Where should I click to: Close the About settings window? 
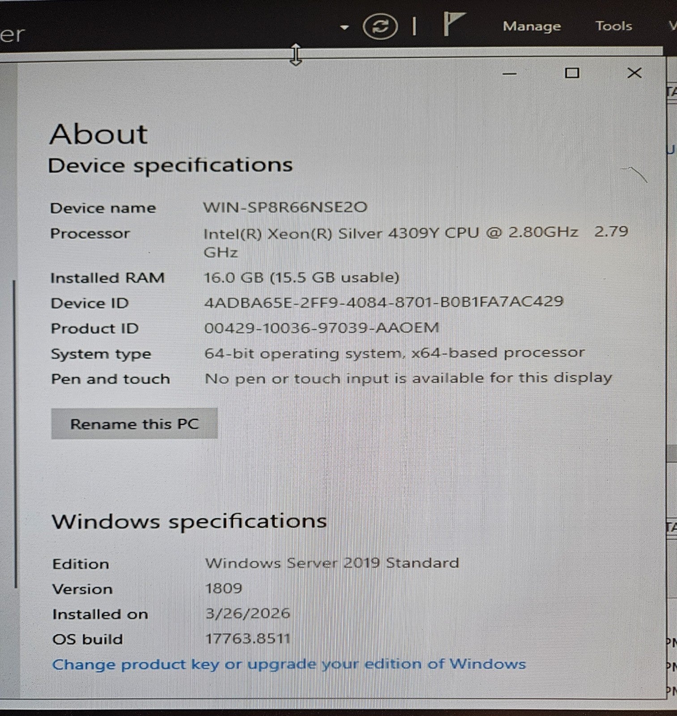point(634,73)
